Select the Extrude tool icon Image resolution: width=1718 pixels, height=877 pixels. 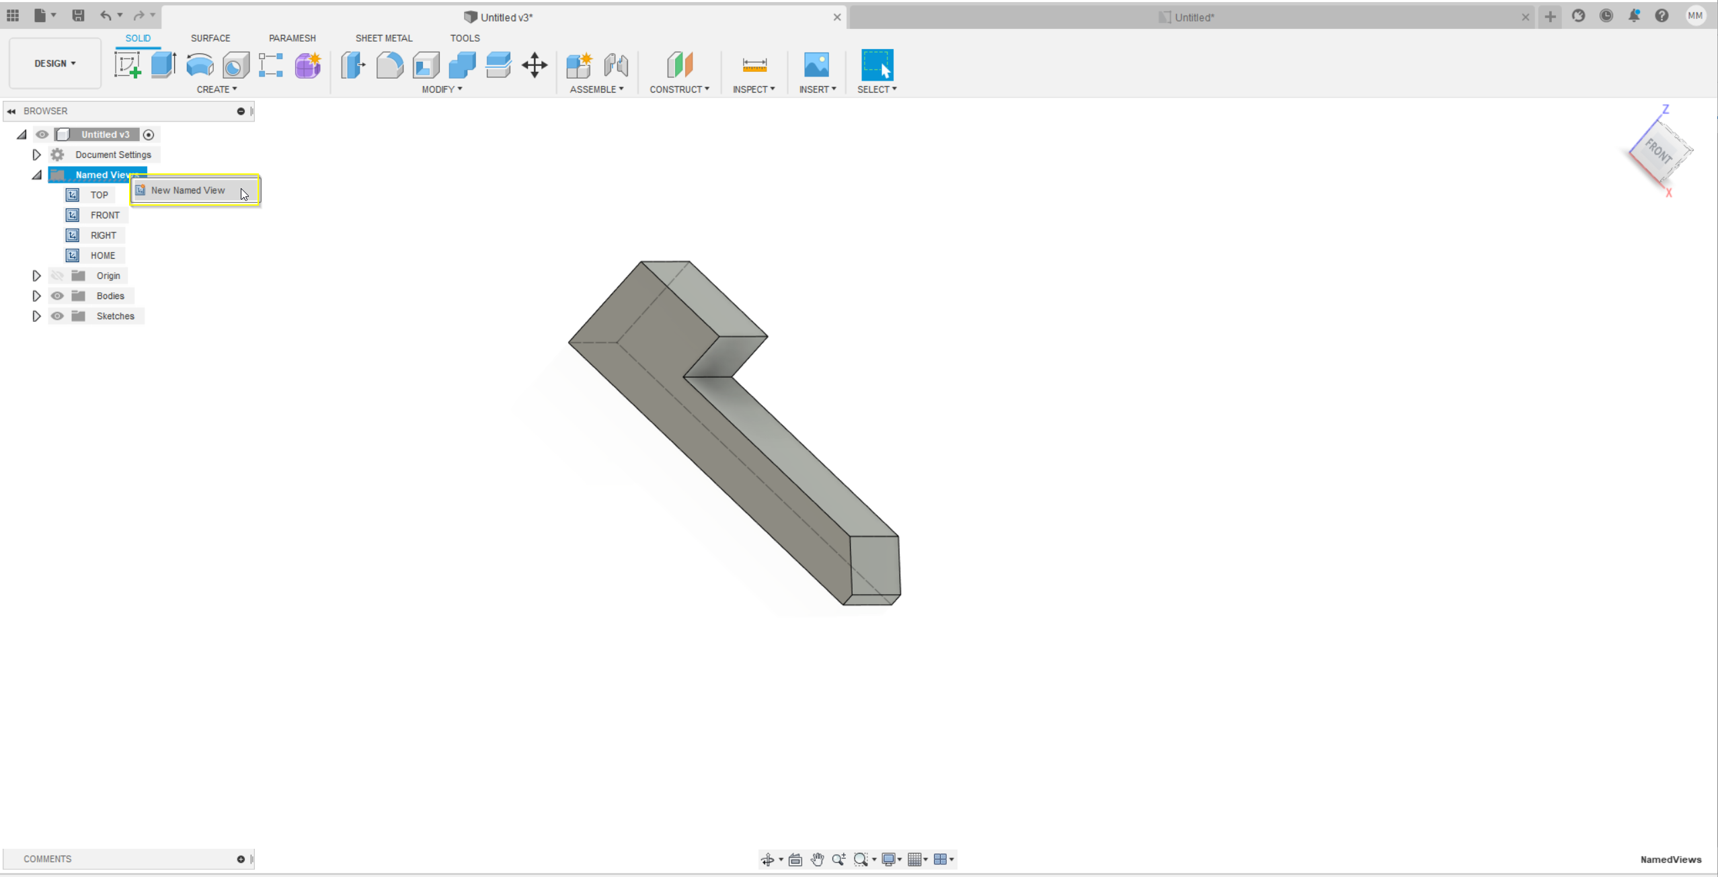click(163, 65)
